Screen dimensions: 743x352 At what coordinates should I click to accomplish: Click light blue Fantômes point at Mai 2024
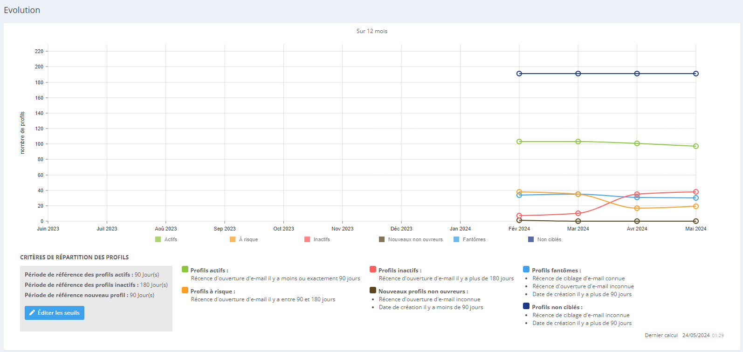pos(696,198)
